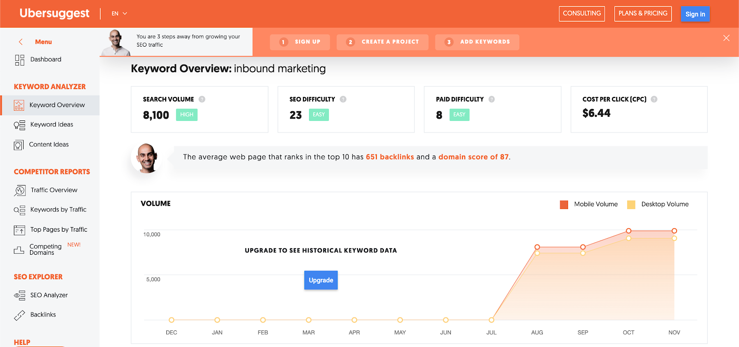Click the 651 backlinks link
739x347 pixels.
pos(390,157)
